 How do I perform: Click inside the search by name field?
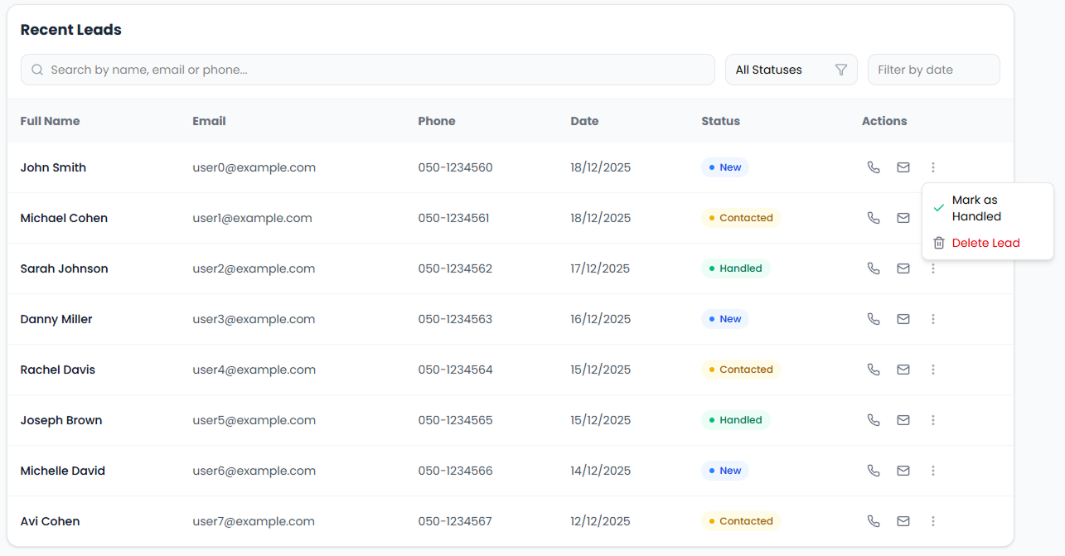pyautogui.click(x=332, y=70)
